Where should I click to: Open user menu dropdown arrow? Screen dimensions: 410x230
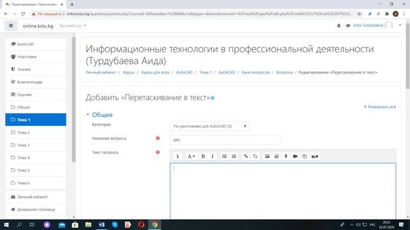[x=400, y=26]
